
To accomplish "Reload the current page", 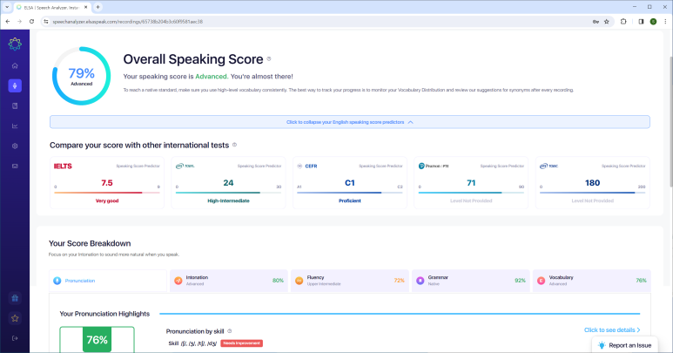I will [x=31, y=22].
